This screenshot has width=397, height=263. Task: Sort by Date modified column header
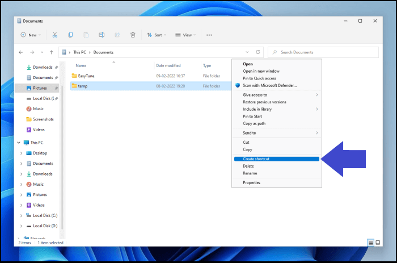(168, 65)
